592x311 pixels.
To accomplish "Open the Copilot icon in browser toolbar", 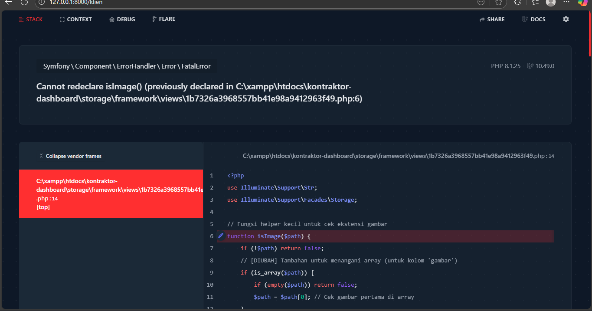I will click(582, 2).
